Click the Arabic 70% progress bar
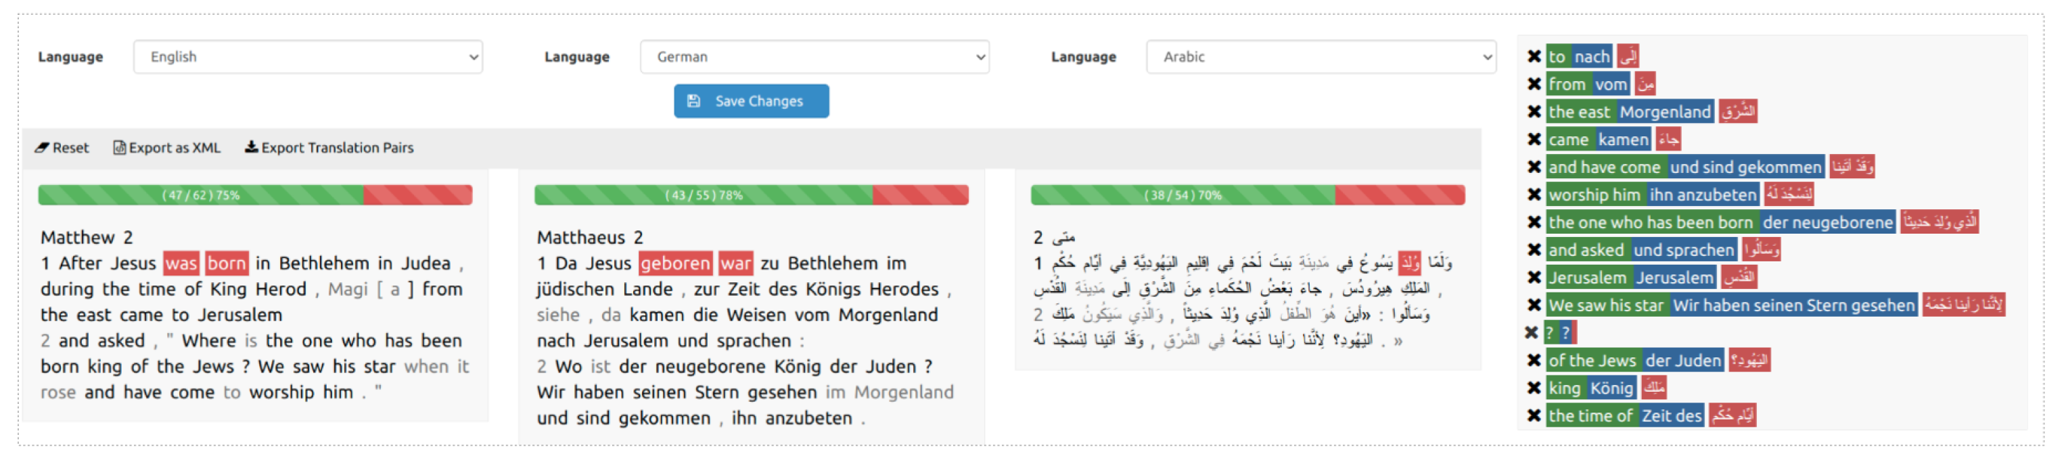This screenshot has width=2064, height=466. [x=1247, y=195]
